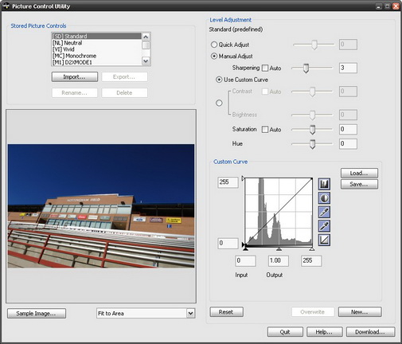Click the picture controls list scroll-up arrow
The width and height of the screenshot is (402, 344).
[146, 37]
